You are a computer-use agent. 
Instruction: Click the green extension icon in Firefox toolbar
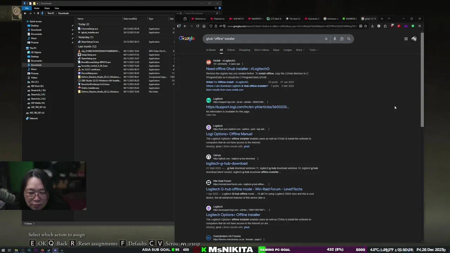pos(413,26)
